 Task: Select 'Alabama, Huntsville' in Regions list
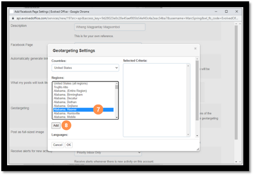pyautogui.click(x=67, y=113)
